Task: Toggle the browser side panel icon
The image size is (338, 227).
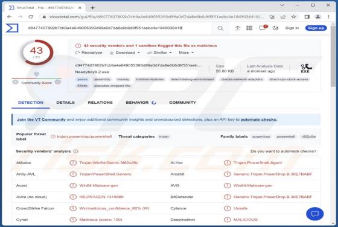Action: pyautogui.click(x=307, y=16)
